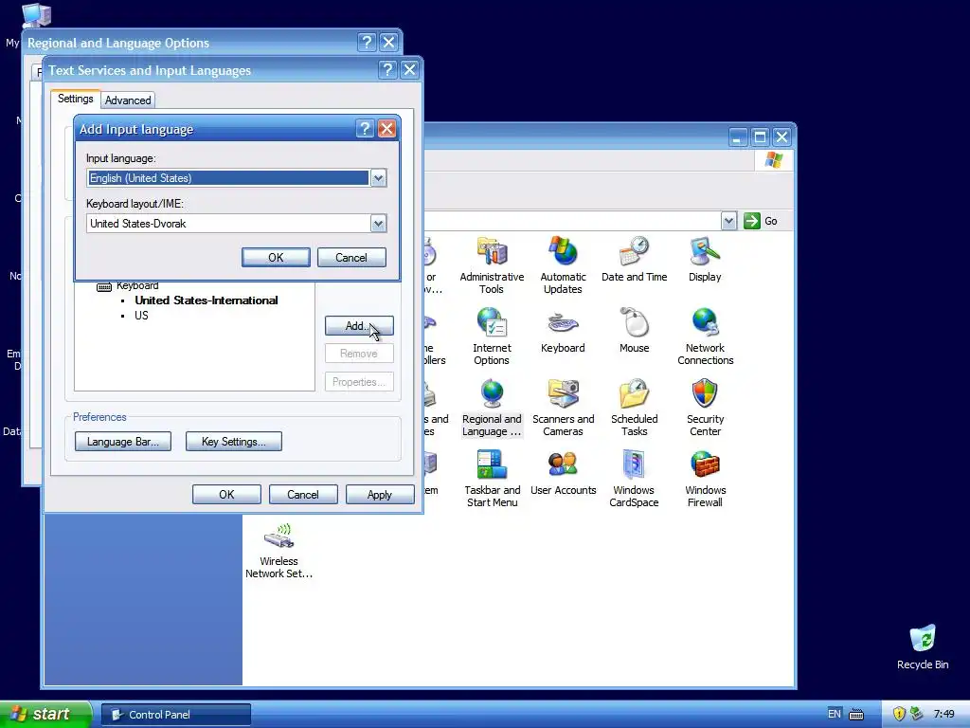Click the security shield tray icon
Screen dimensions: 970x728
click(x=899, y=714)
